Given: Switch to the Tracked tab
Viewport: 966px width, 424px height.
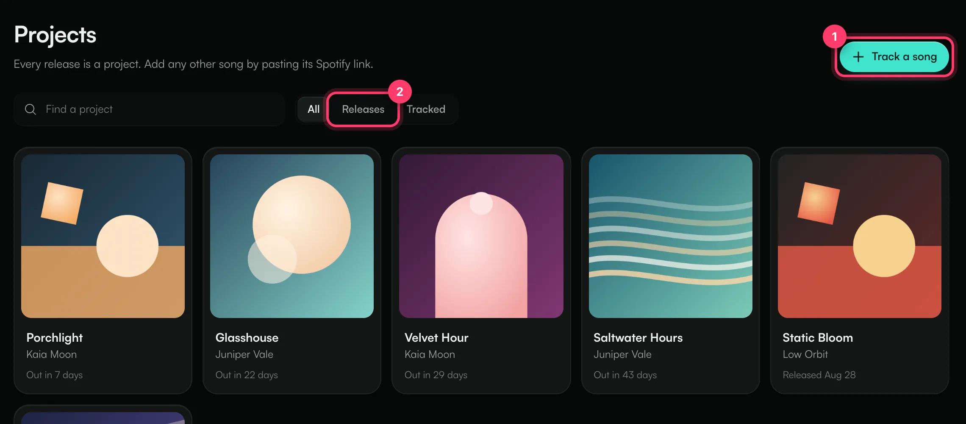Looking at the screenshot, I should 426,109.
